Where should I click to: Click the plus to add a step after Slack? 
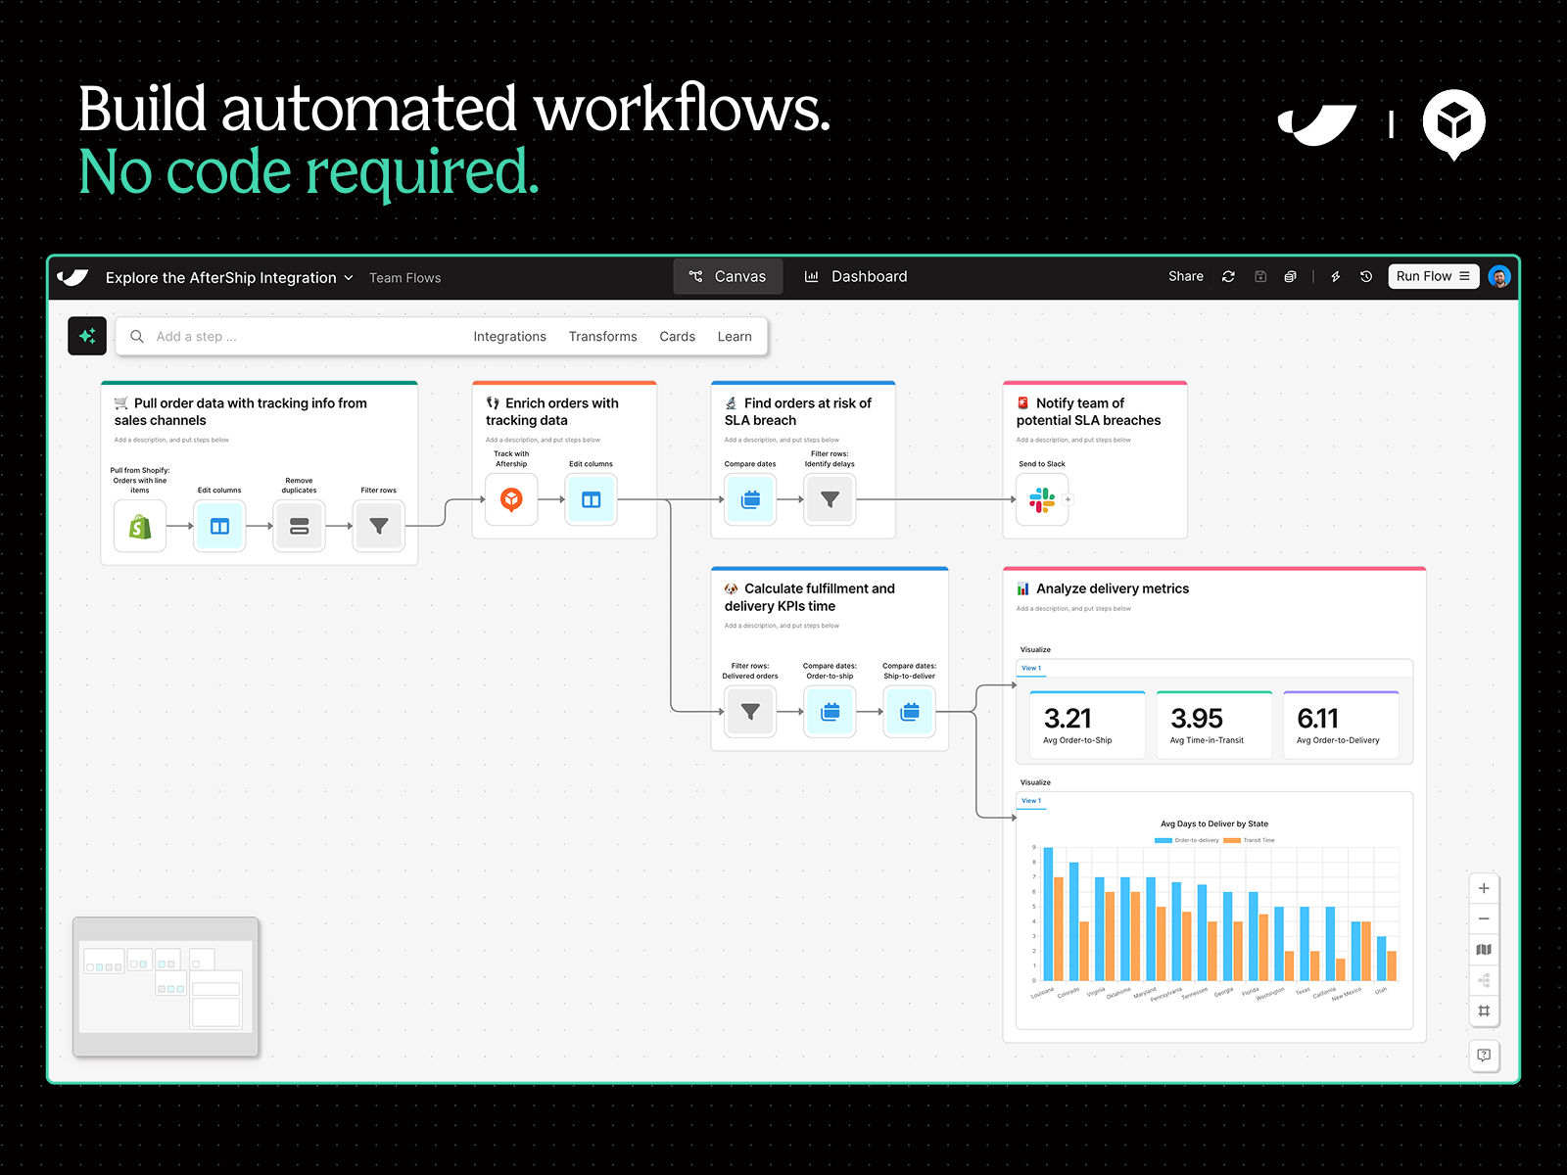[x=1068, y=499]
